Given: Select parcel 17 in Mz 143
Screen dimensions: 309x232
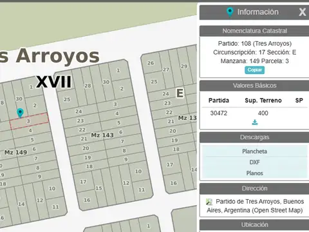Looking at the screenshot, I should (x=83, y=182).
